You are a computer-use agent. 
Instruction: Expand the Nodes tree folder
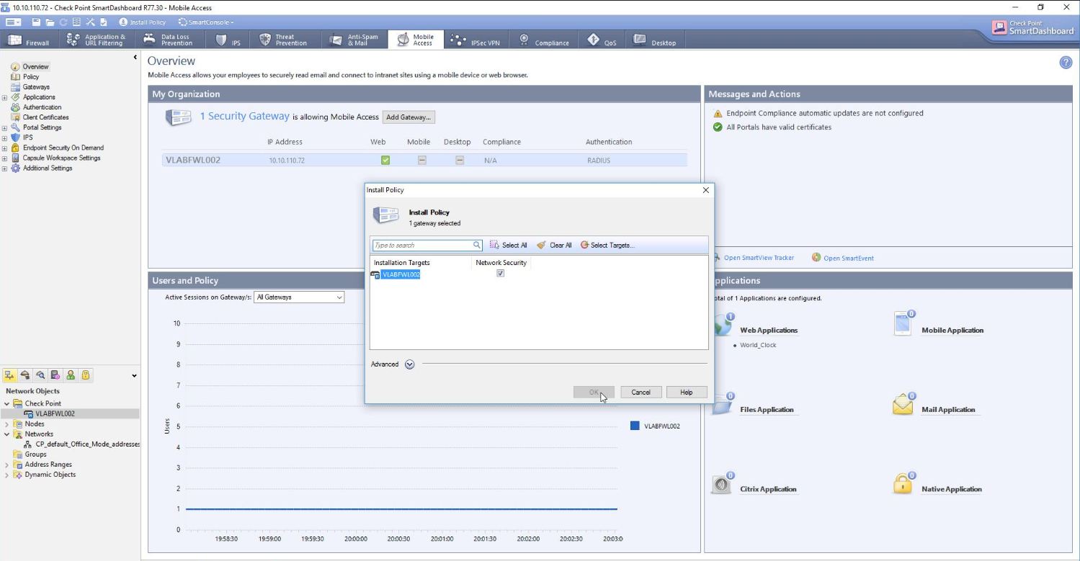tap(7, 424)
